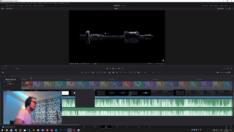Toggle the Media Pool panel
Image resolution: width=234 pixels, height=132 pixels.
pyautogui.click(x=11, y=6)
